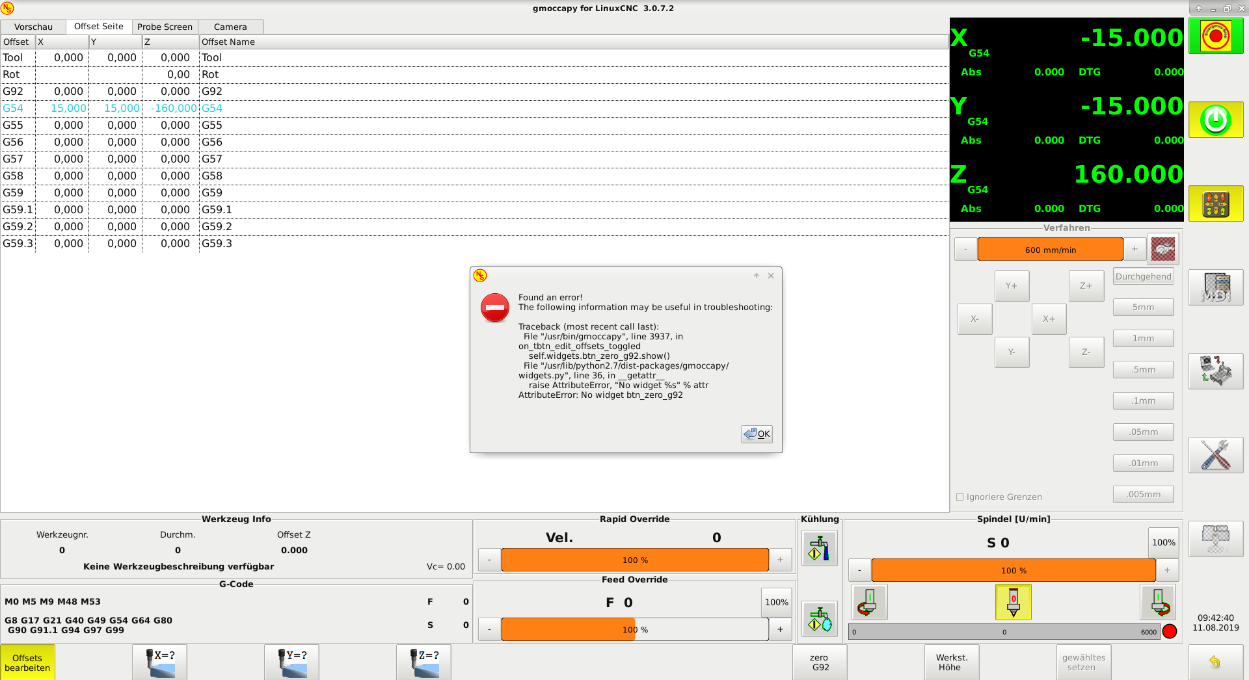Image resolution: width=1249 pixels, height=680 pixels.
Task: Jog Y- axis button
Action: click(x=1012, y=352)
